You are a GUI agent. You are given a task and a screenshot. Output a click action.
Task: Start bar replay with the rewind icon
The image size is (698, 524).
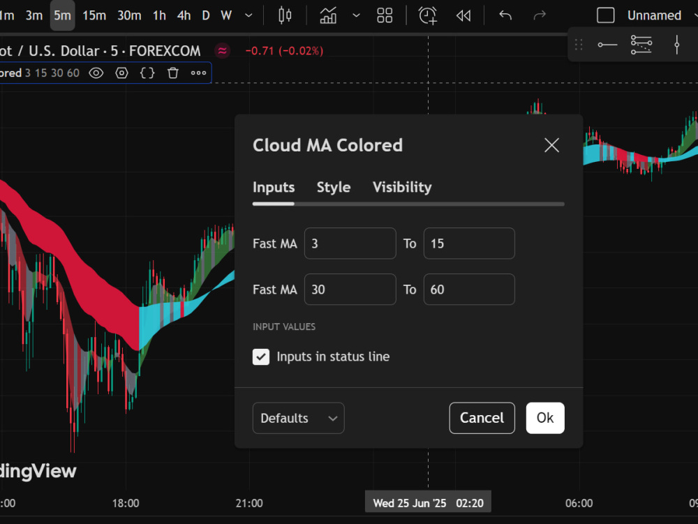[x=463, y=15]
